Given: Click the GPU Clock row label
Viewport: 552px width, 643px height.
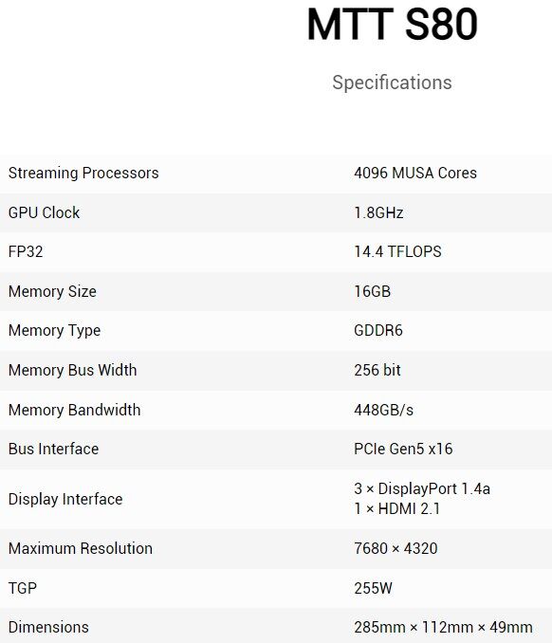Looking at the screenshot, I should (44, 212).
